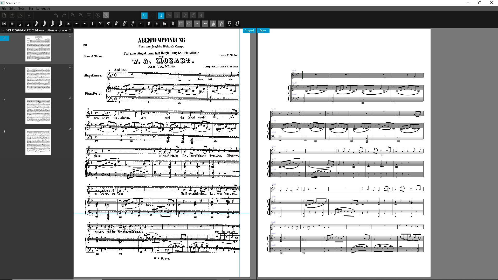Select the sharp accidental
This screenshot has width=498, height=280.
[x=149, y=24]
